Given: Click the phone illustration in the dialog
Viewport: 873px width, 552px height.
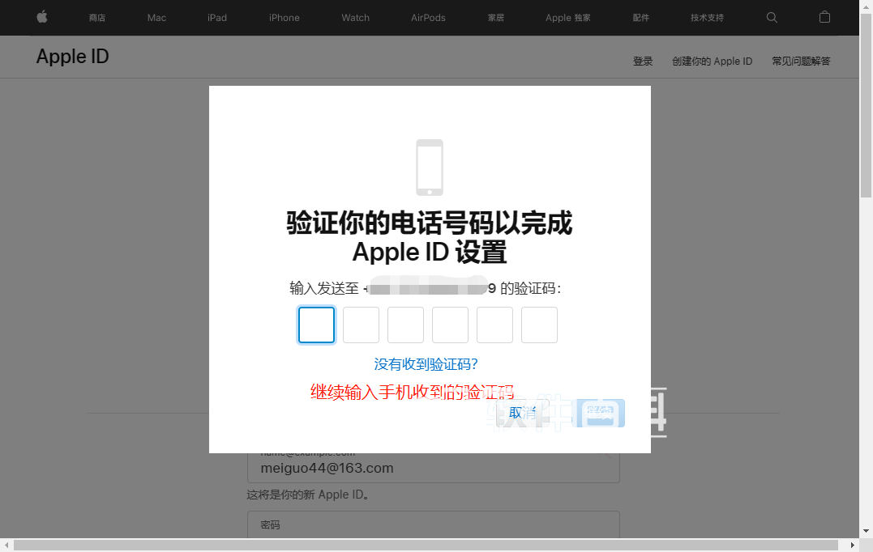Looking at the screenshot, I should [430, 168].
